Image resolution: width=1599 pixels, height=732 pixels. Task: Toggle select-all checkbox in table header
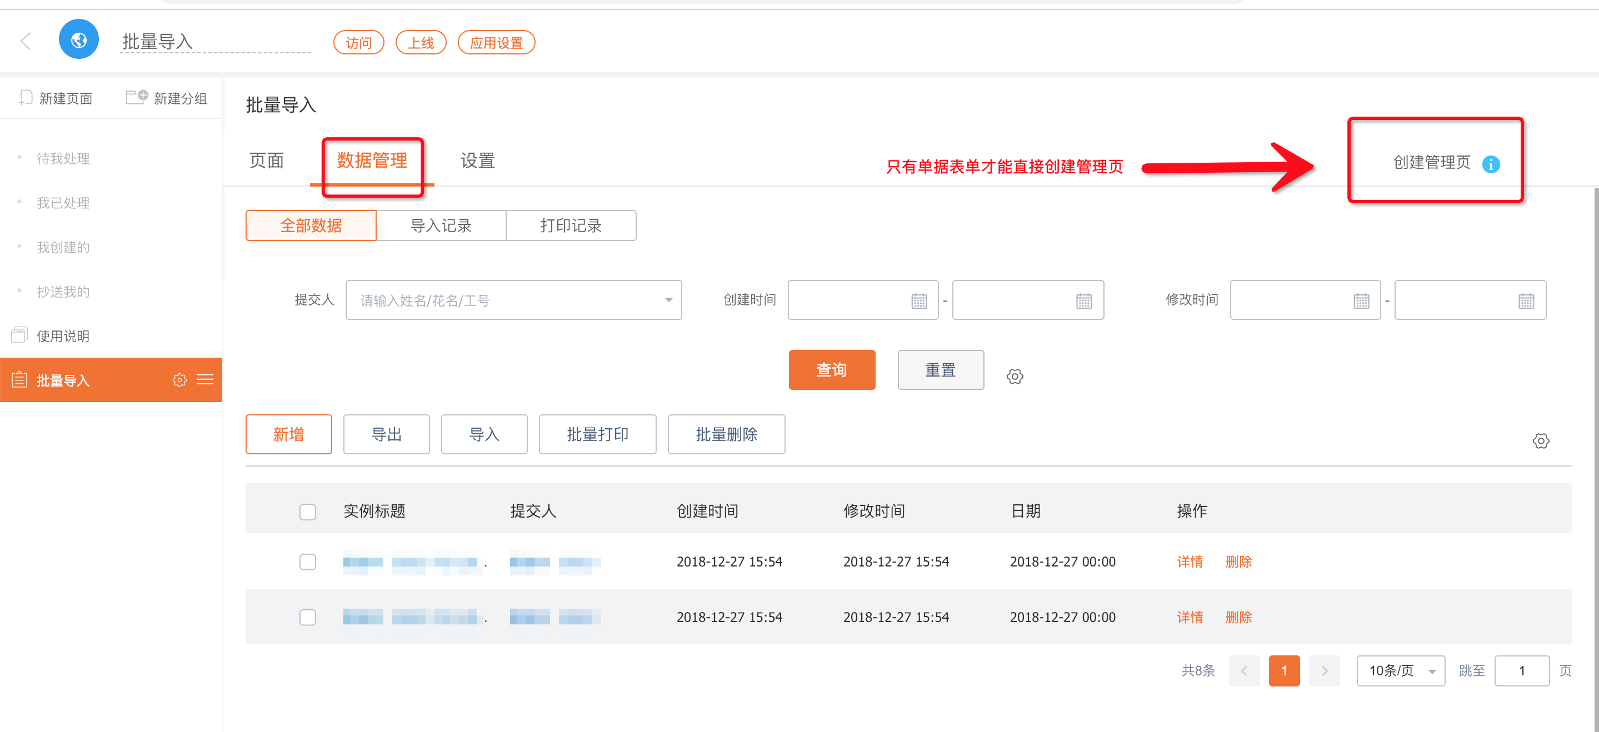coord(307,512)
